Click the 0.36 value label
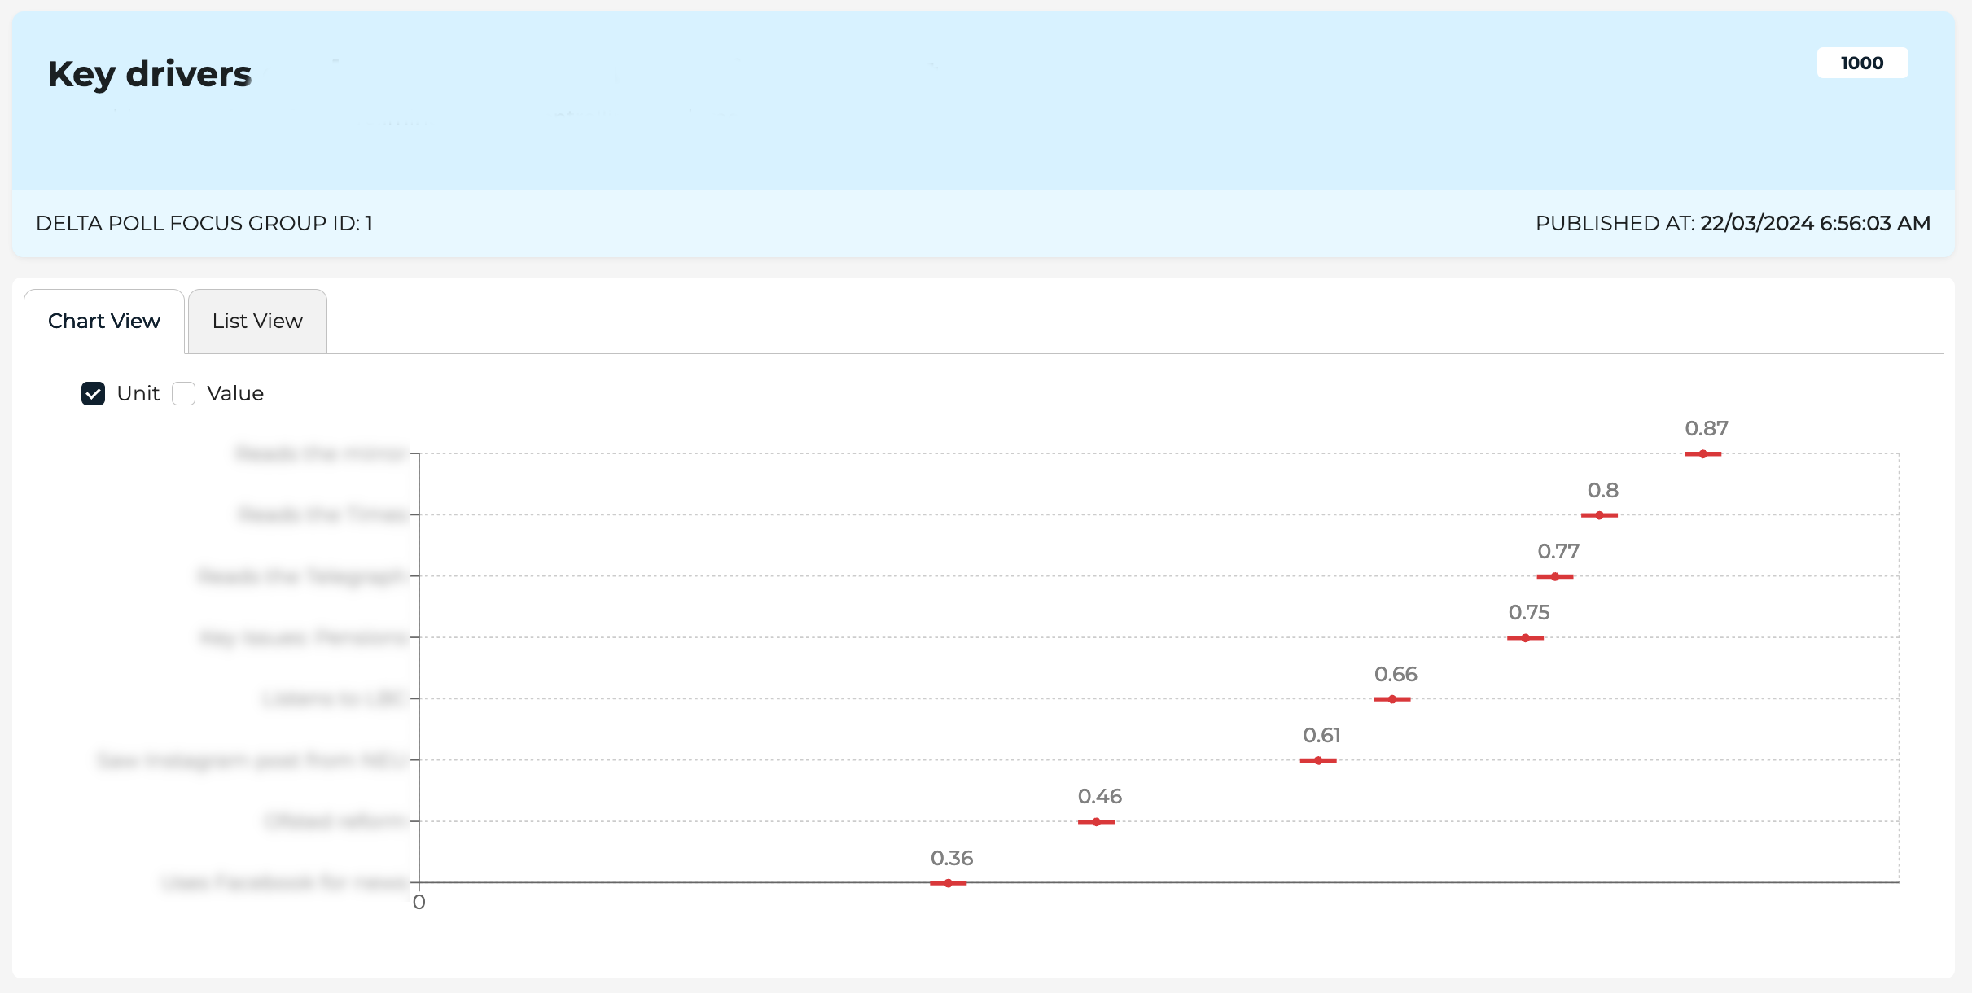 coord(951,859)
